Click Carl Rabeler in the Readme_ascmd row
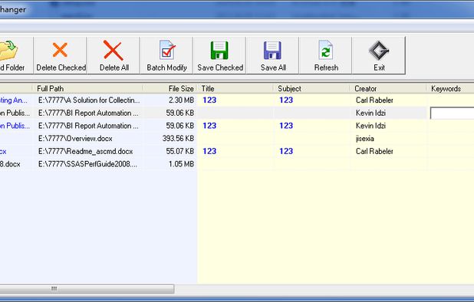This screenshot has width=474, height=302. point(374,151)
